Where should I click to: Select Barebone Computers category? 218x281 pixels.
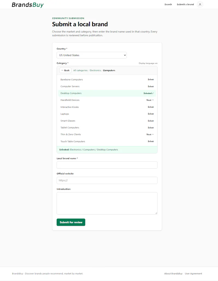pos(107,79)
